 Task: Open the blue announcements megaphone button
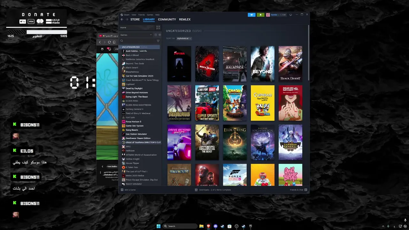pos(251,15)
